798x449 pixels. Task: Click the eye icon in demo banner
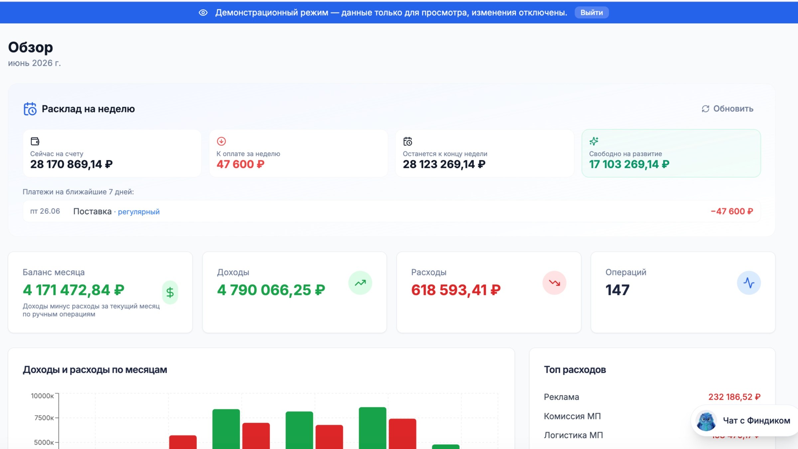point(203,13)
